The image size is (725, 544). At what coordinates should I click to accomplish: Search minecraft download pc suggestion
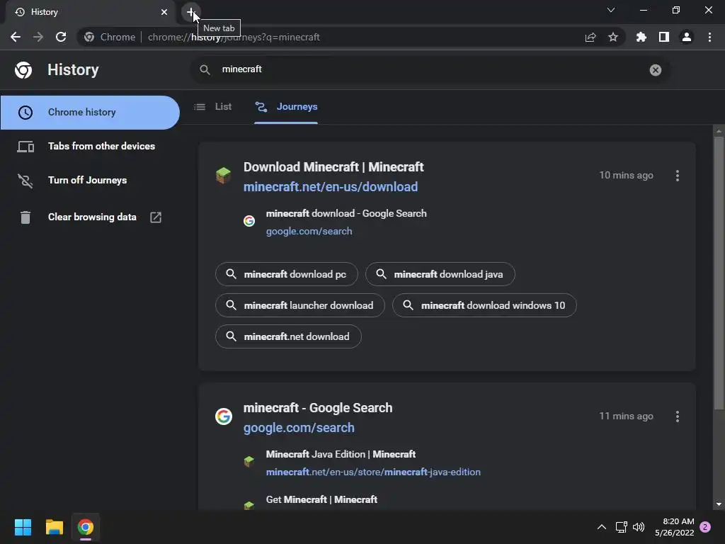coord(287,274)
